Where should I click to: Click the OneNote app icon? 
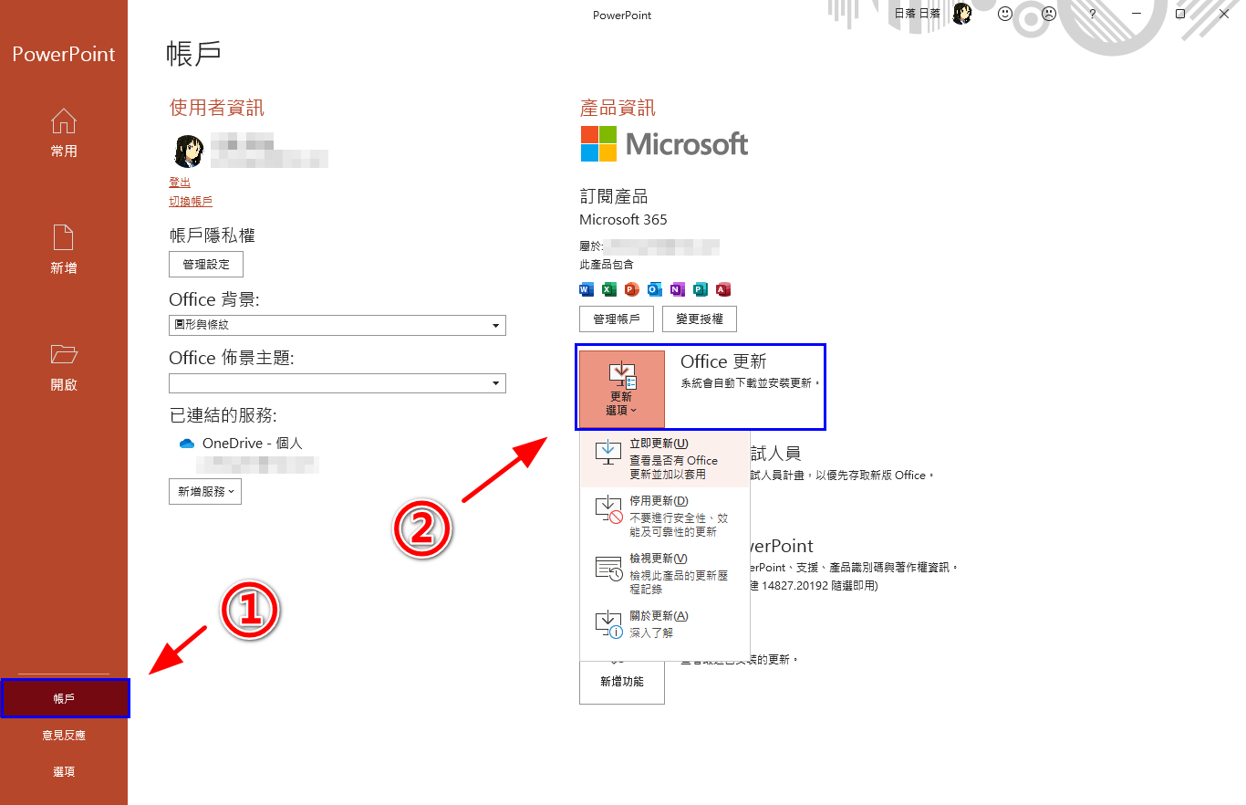(x=678, y=290)
